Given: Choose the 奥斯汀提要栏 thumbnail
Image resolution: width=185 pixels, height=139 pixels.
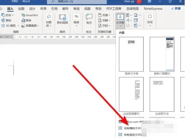Looking at the screenshot, I should (162, 54).
